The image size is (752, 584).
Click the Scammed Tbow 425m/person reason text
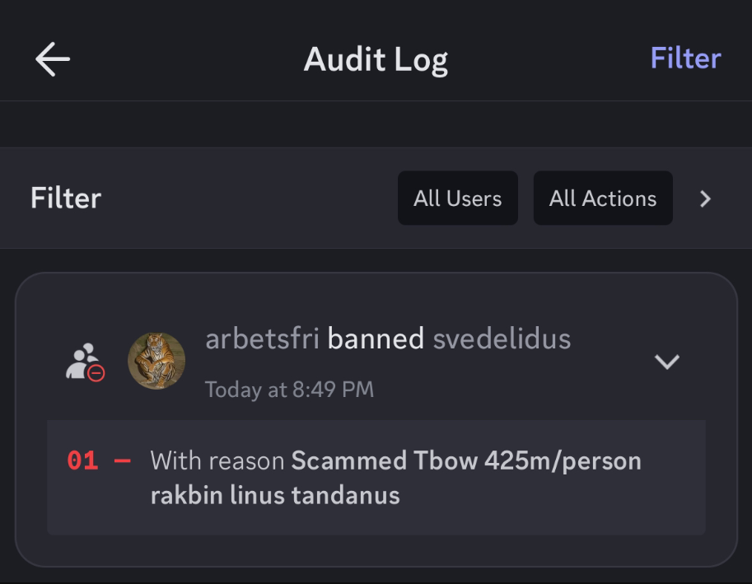(x=466, y=460)
